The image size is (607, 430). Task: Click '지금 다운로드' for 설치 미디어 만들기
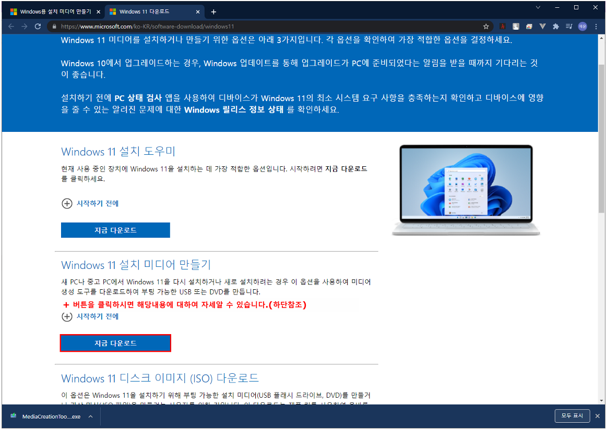coord(115,343)
